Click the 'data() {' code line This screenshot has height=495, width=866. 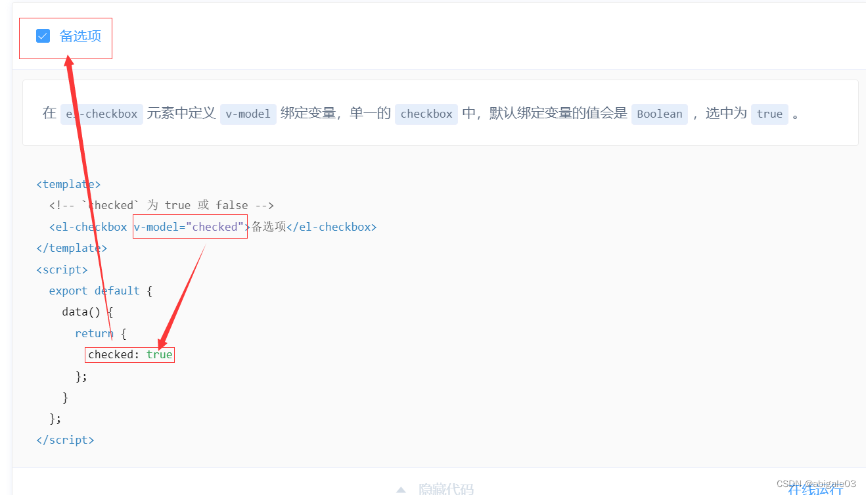point(87,312)
